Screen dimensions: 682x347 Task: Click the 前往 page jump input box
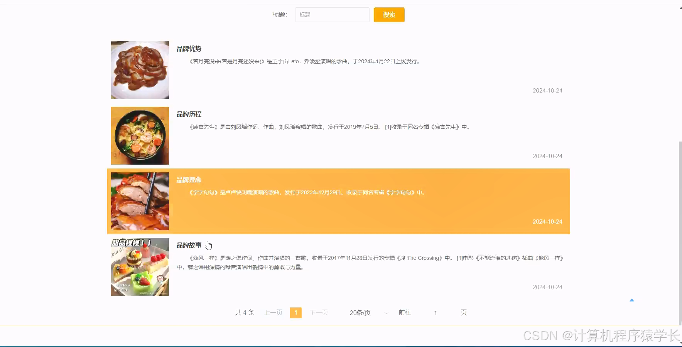[435, 312]
